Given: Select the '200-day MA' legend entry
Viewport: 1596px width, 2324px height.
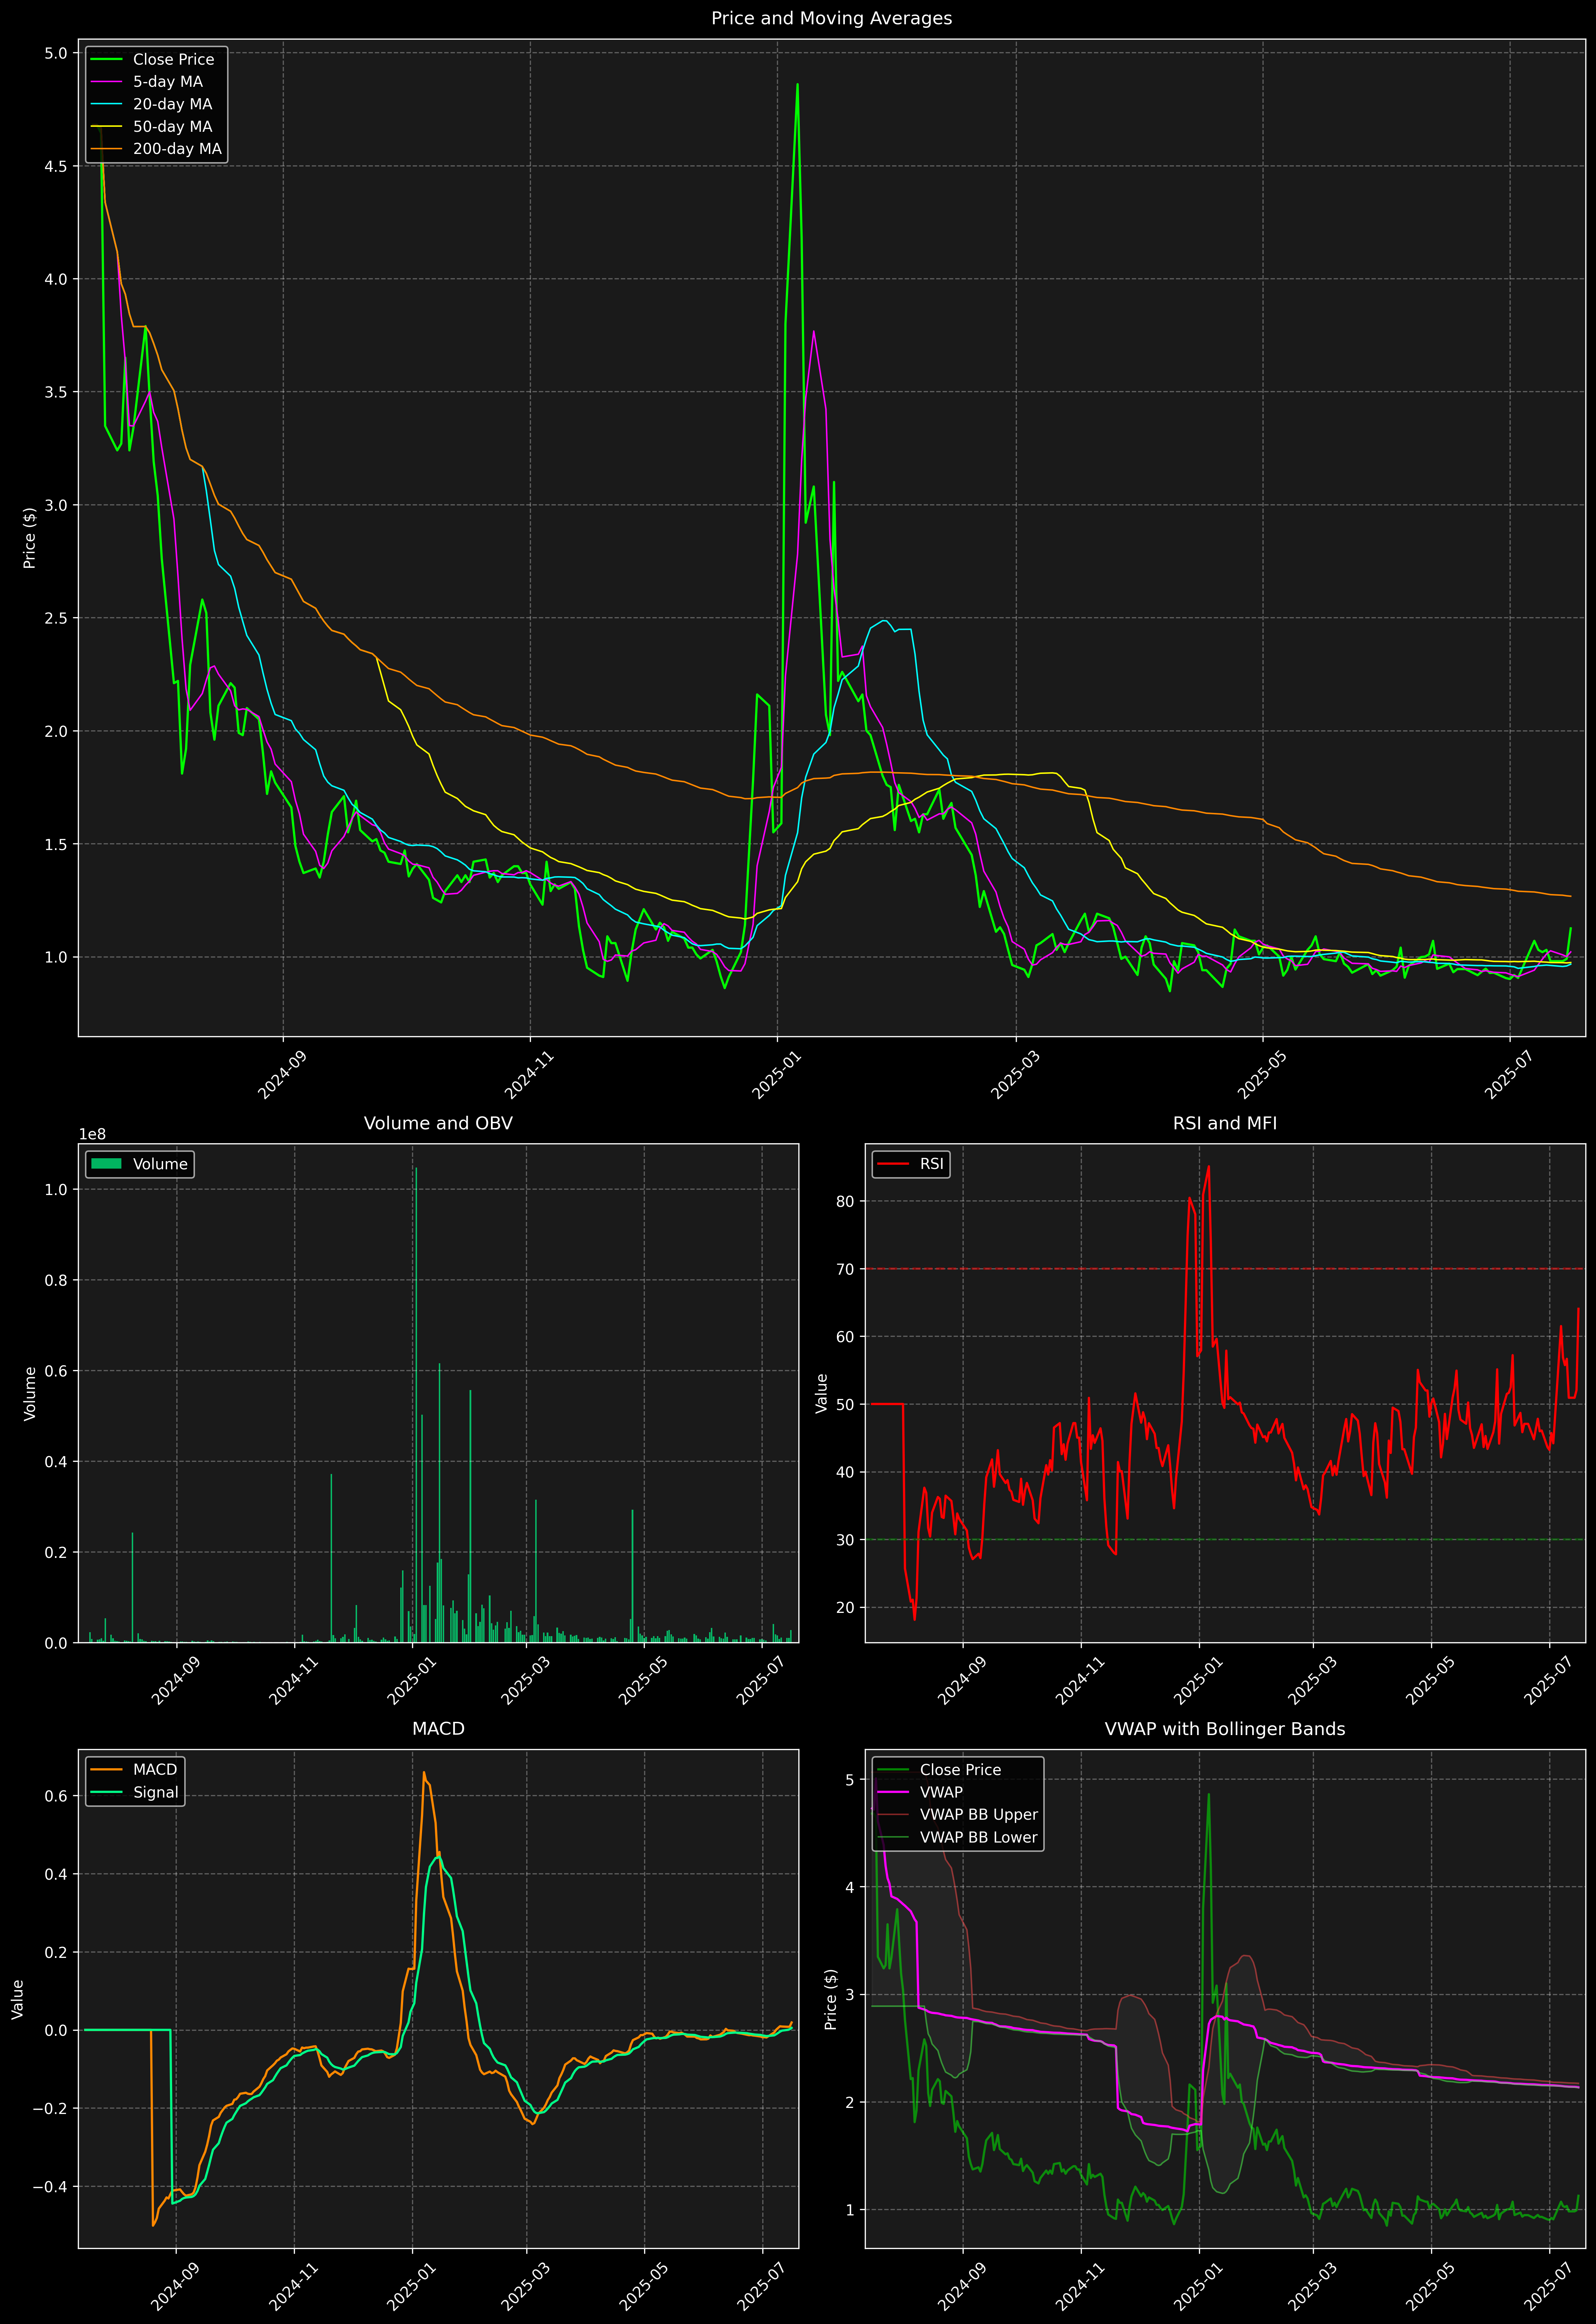Looking at the screenshot, I should pos(156,149).
